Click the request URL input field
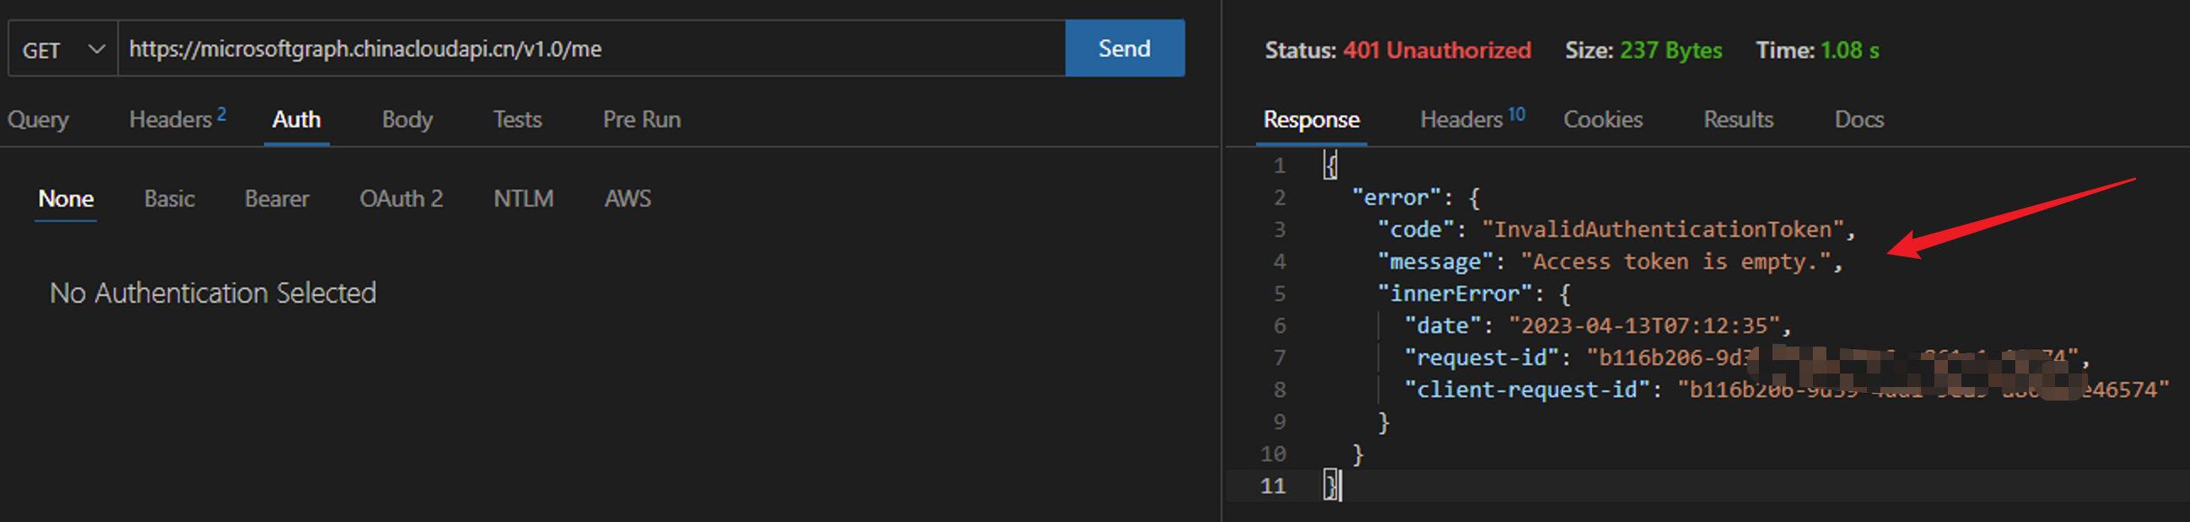Image resolution: width=2190 pixels, height=522 pixels. point(590,49)
